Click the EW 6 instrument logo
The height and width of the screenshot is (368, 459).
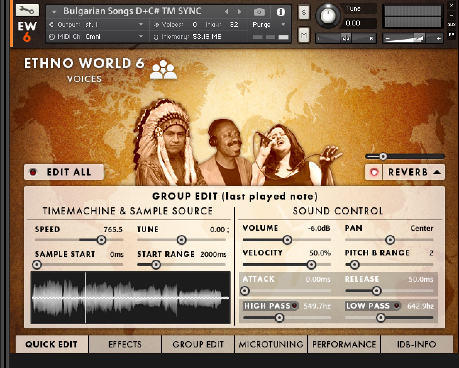(27, 31)
